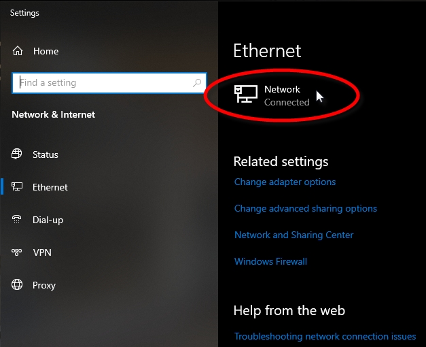Screen dimensions: 426x347
Task: Click the Ethernet monitor icon in sidebar
Action: [17, 187]
